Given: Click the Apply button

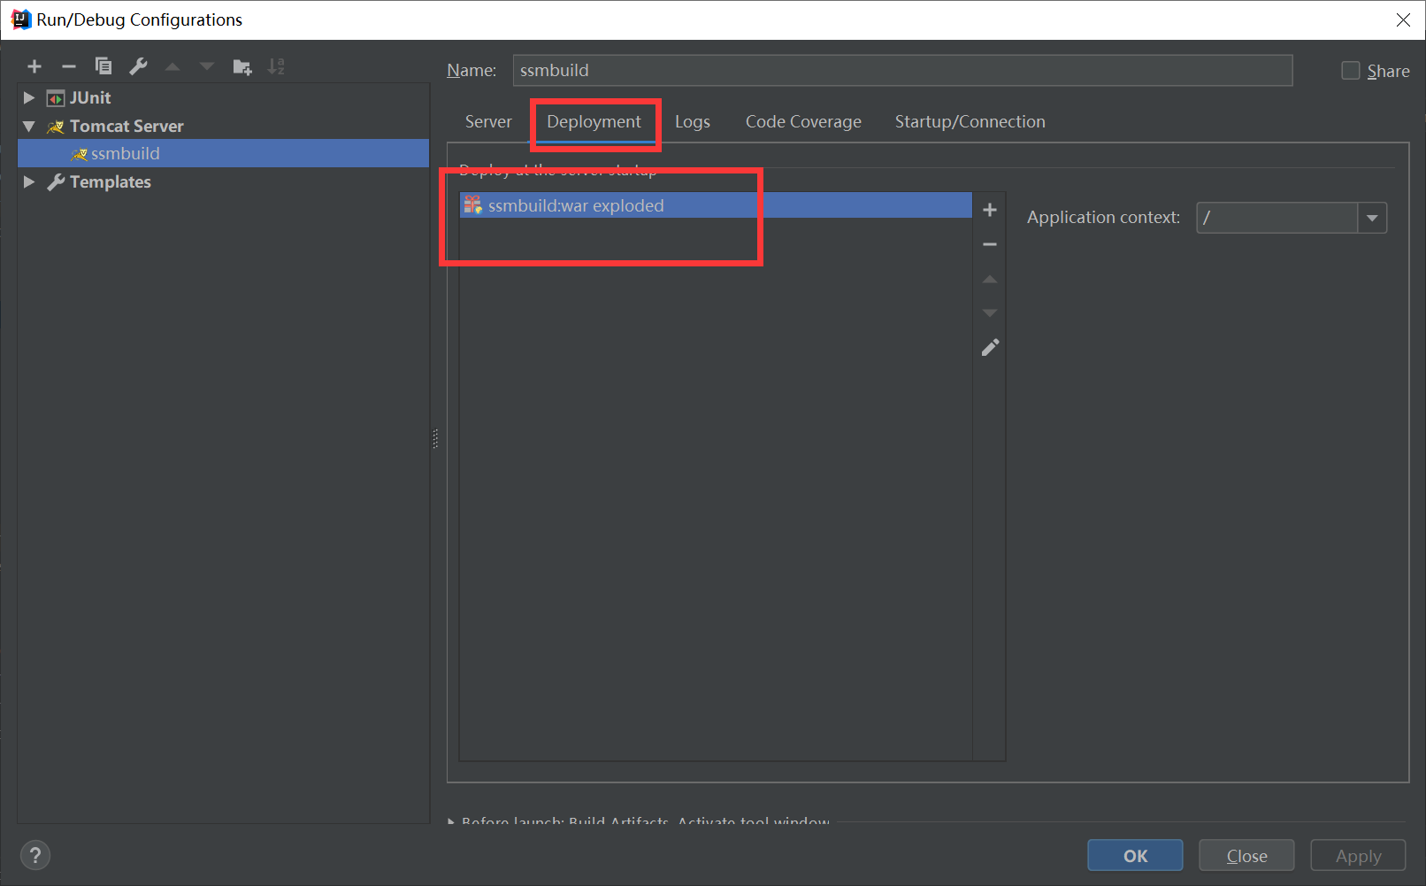Looking at the screenshot, I should (x=1358, y=856).
